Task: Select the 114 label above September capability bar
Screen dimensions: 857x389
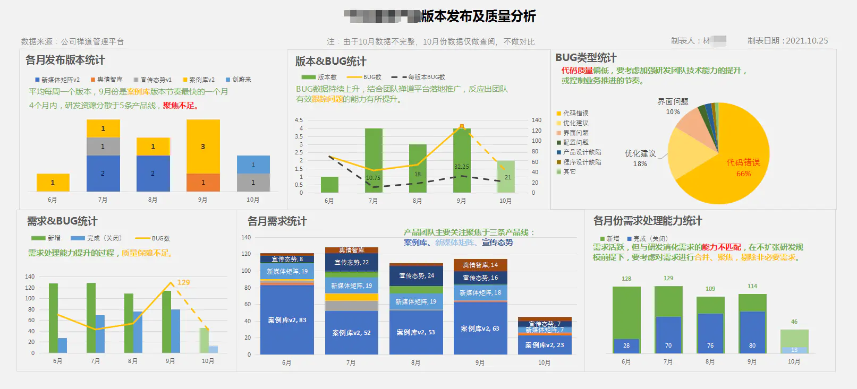Action: (752, 286)
